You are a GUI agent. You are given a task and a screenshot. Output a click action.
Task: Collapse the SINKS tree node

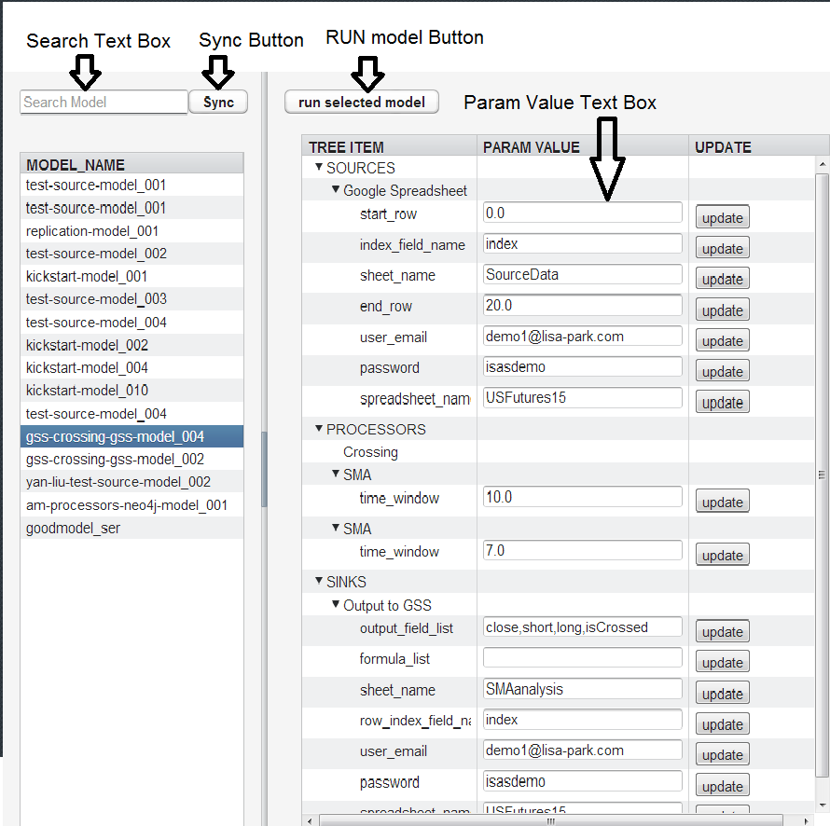click(x=319, y=581)
